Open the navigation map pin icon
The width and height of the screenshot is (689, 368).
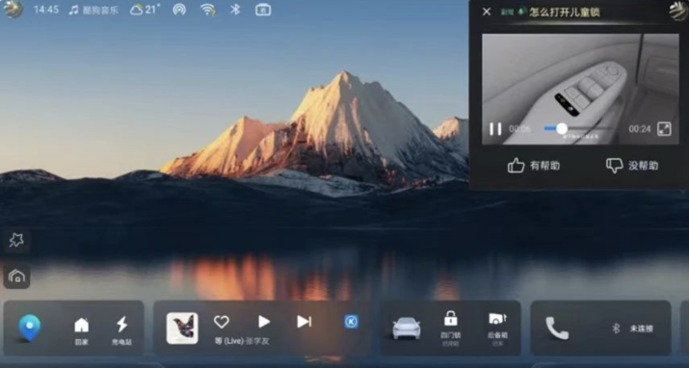coord(30,328)
